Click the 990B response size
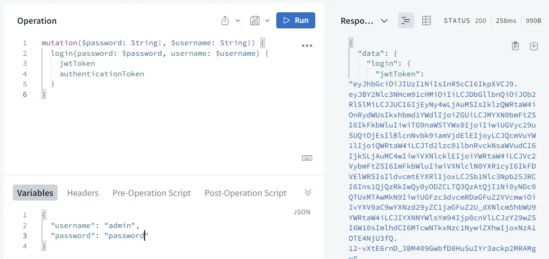The width and height of the screenshot is (549, 259). [533, 21]
